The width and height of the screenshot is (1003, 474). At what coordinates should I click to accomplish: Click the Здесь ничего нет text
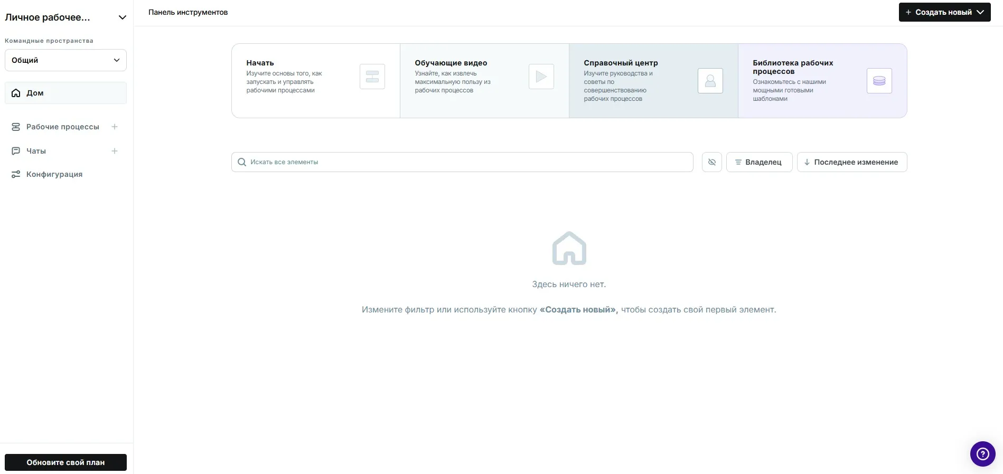click(x=569, y=285)
